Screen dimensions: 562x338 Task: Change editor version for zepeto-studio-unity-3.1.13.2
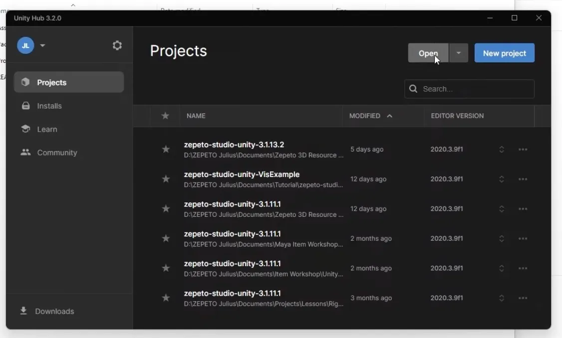click(502, 149)
